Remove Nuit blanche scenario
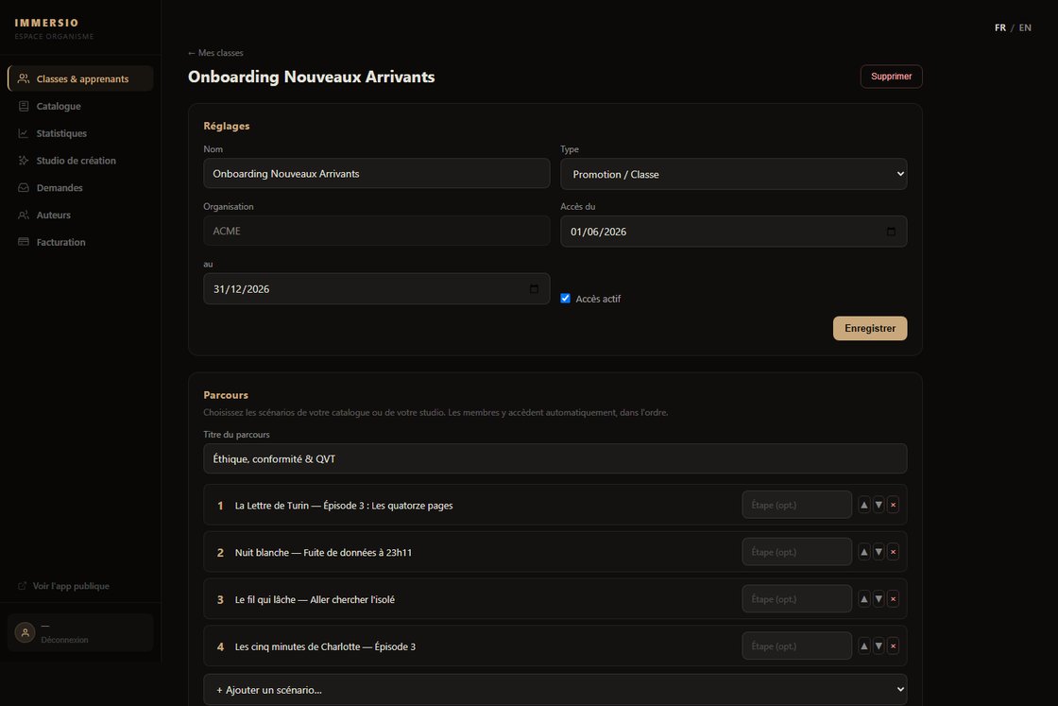 tap(893, 552)
